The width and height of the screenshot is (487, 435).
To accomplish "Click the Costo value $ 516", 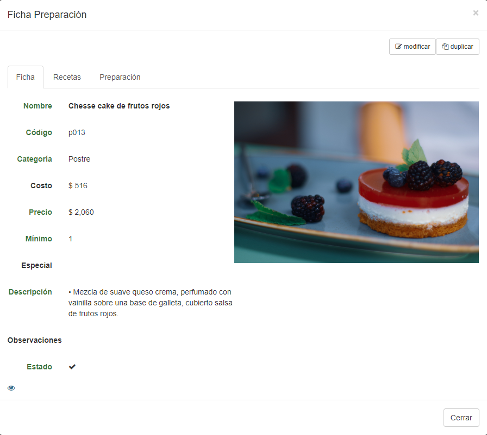I will [78, 185].
